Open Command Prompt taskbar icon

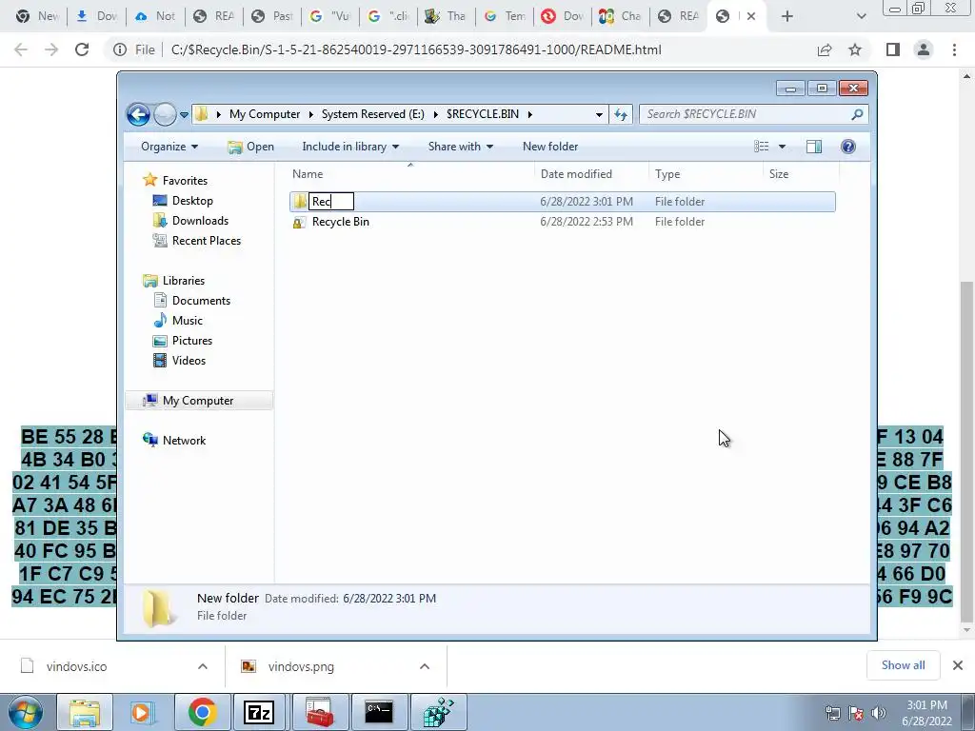point(379,712)
